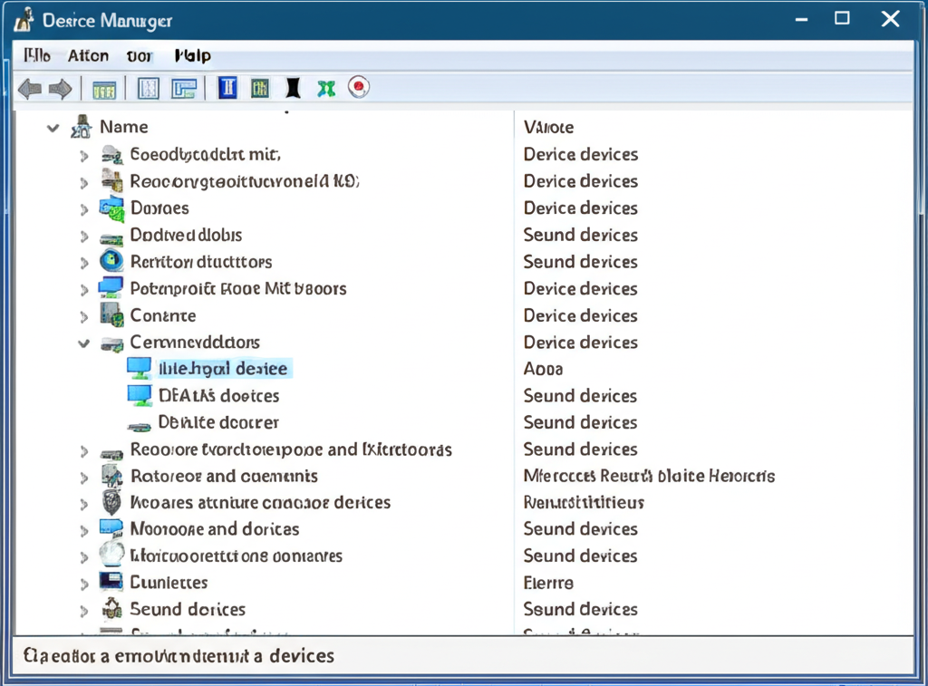Click the first toolbar icon after the arrows

[104, 89]
